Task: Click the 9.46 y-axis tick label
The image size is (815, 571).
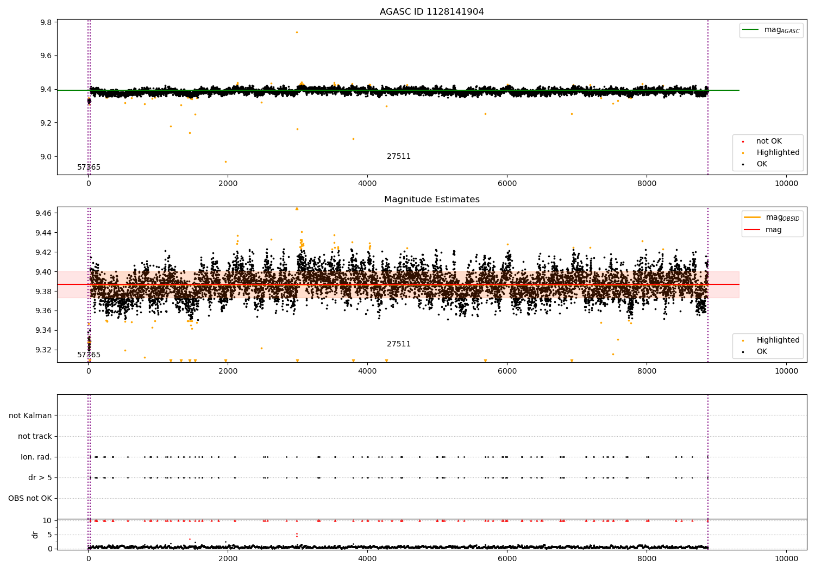Action: point(43,213)
